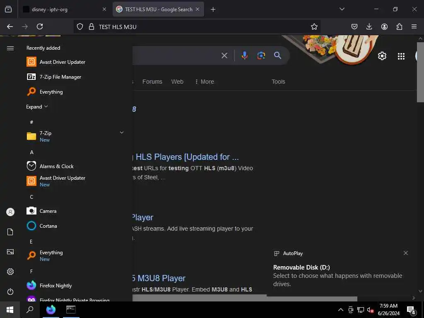Image resolution: width=424 pixels, height=318 pixels.
Task: Open the Save to Pocket button
Action: click(354, 26)
